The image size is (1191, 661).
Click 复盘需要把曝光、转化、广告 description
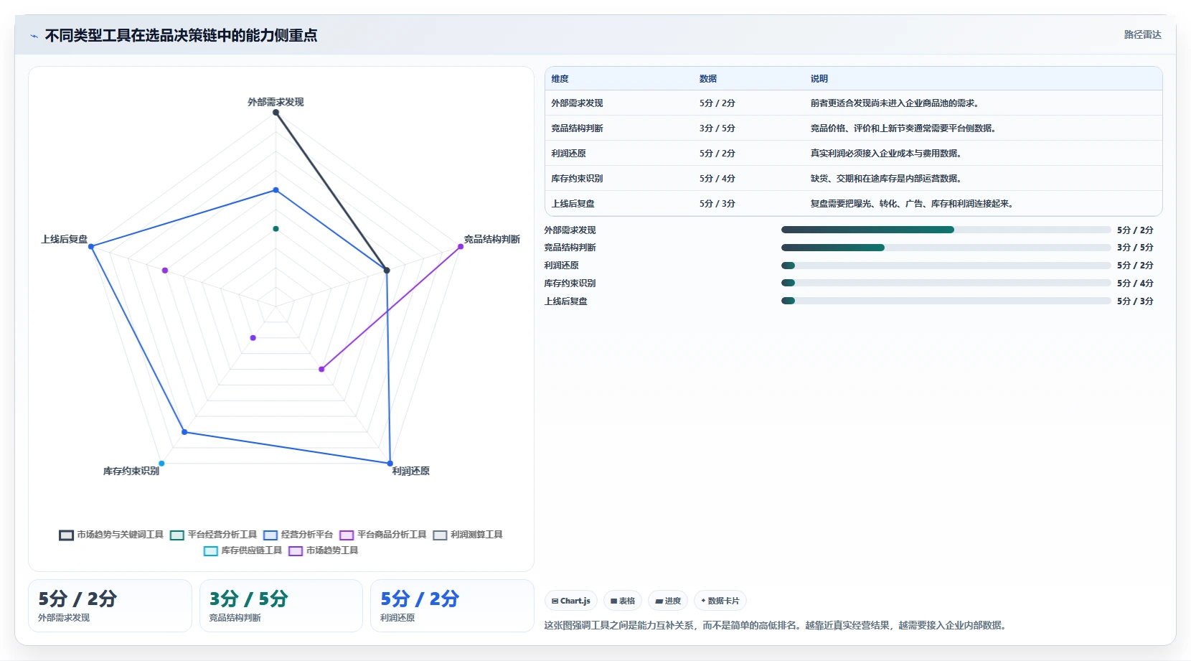click(x=913, y=204)
